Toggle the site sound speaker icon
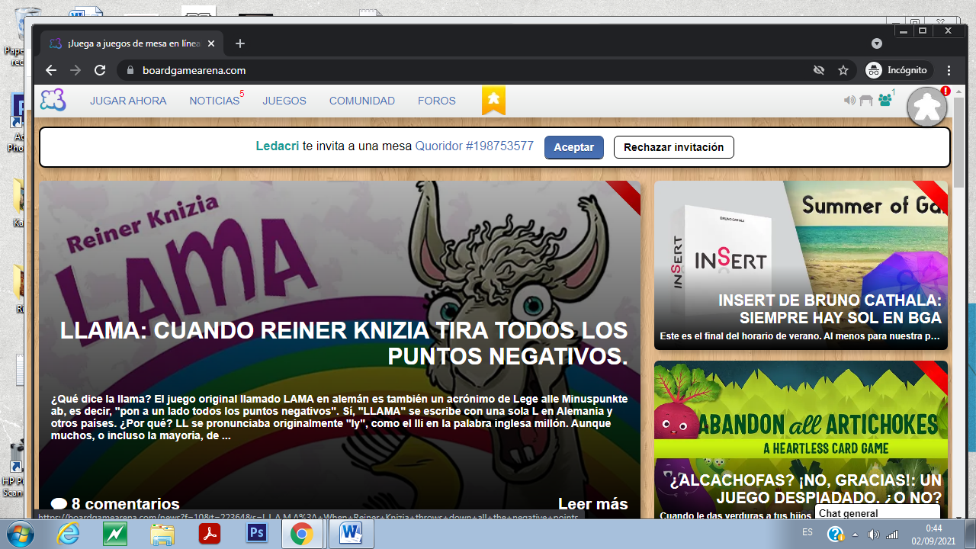Viewport: 976px width, 549px height. (849, 100)
